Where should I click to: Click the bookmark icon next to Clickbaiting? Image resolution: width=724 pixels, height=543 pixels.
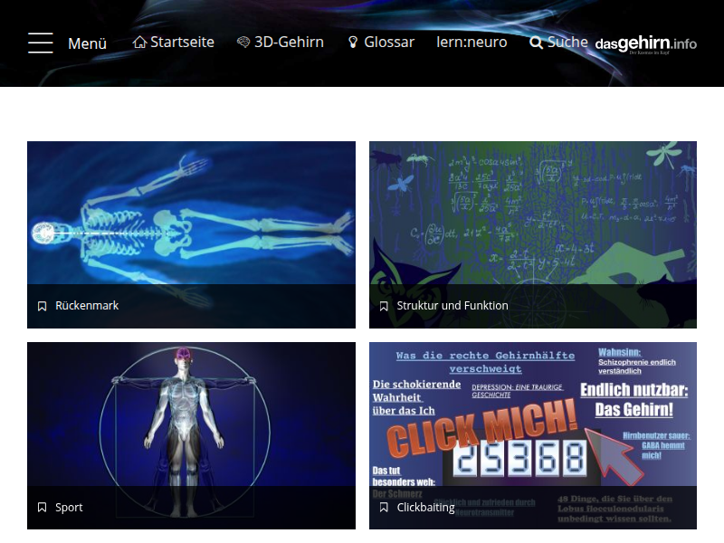(x=384, y=508)
